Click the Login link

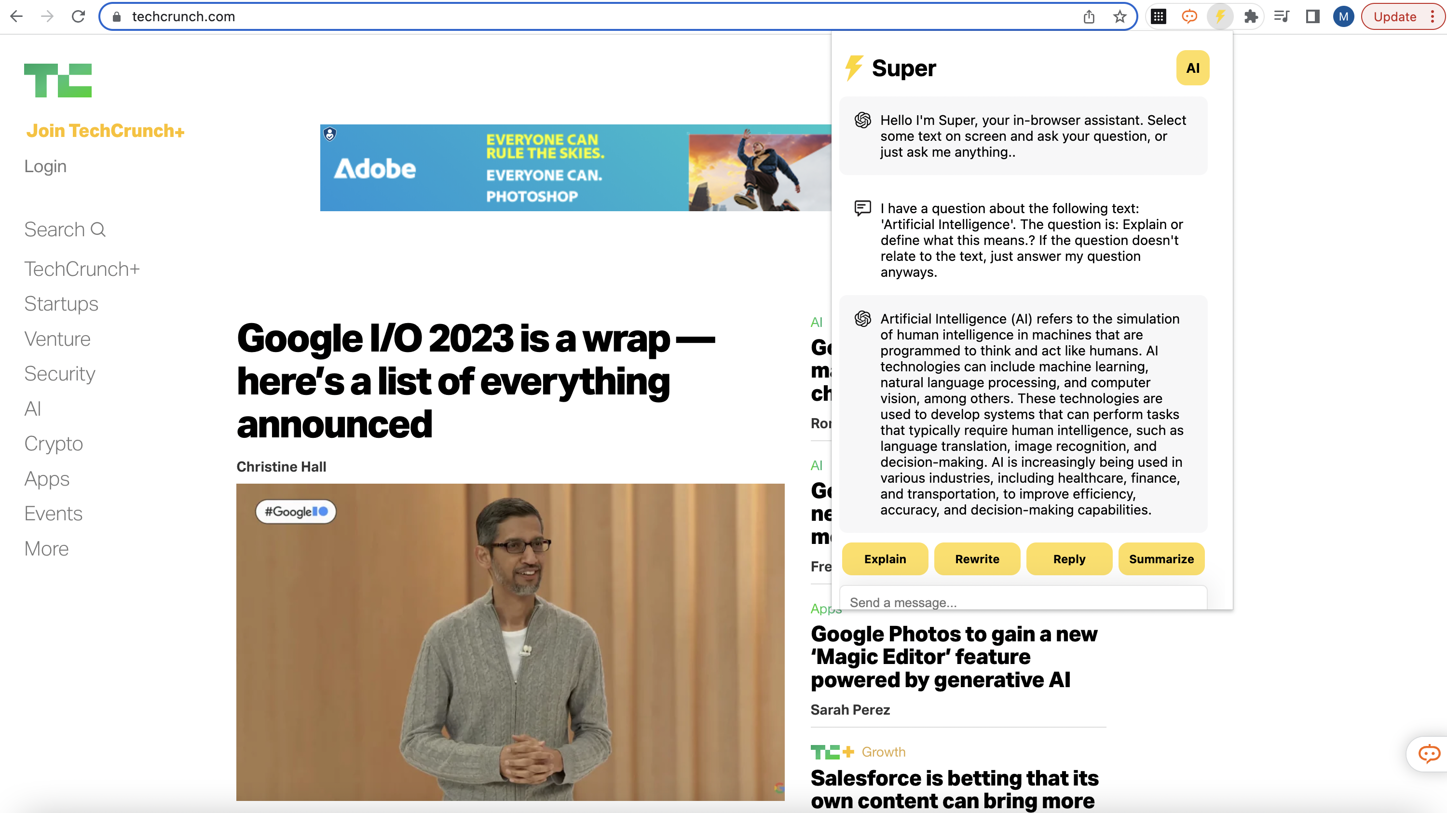coord(45,166)
